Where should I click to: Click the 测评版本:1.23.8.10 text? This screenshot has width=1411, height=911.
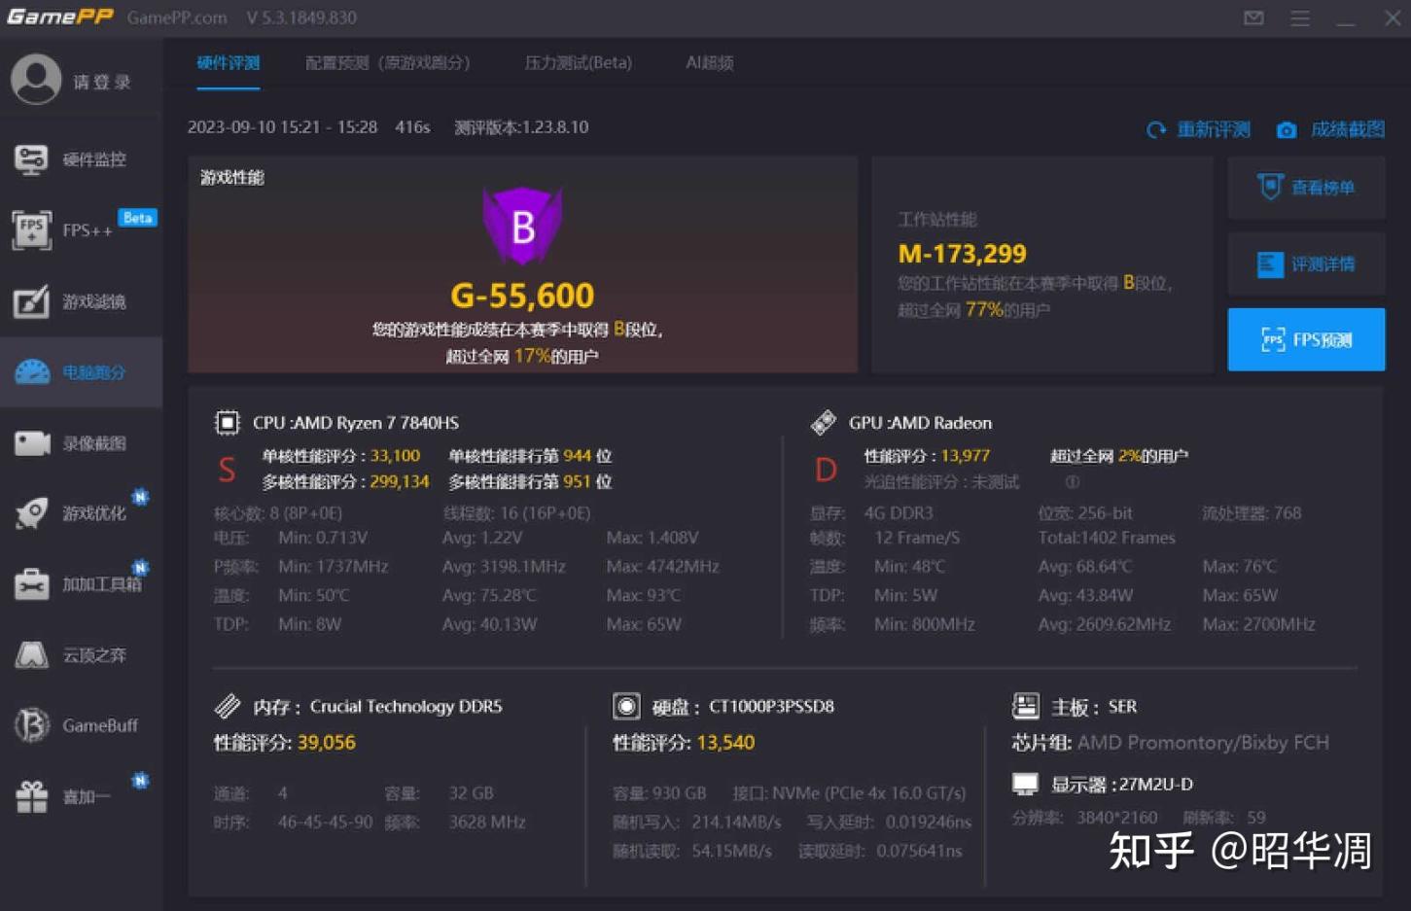coord(521,127)
